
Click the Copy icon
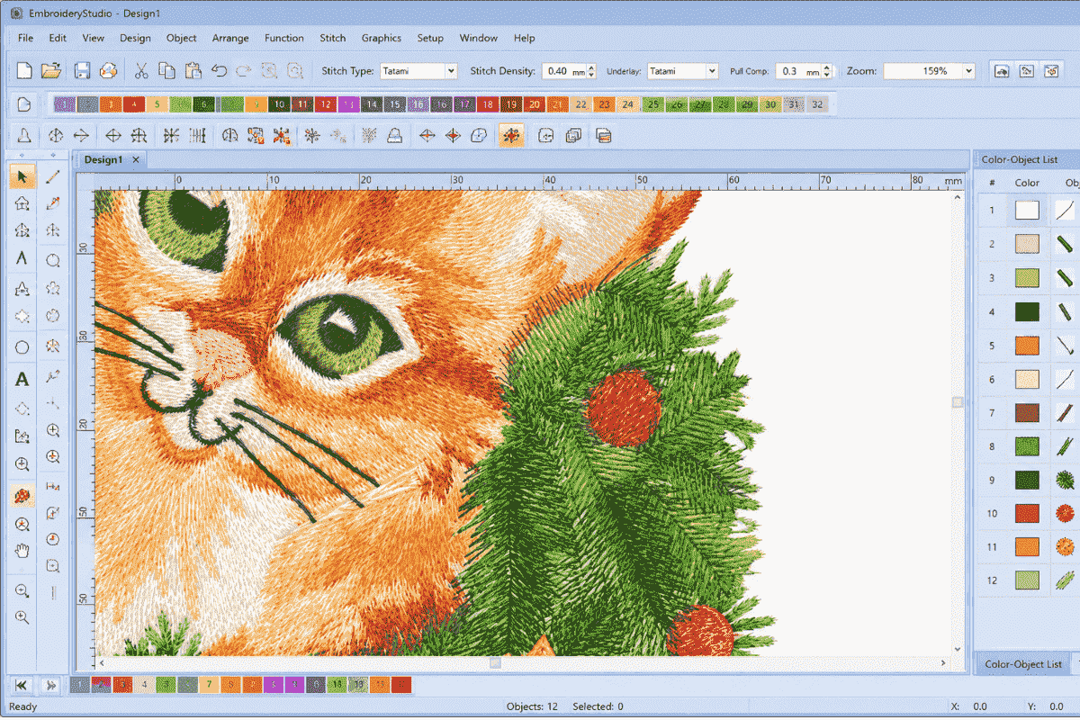[166, 71]
